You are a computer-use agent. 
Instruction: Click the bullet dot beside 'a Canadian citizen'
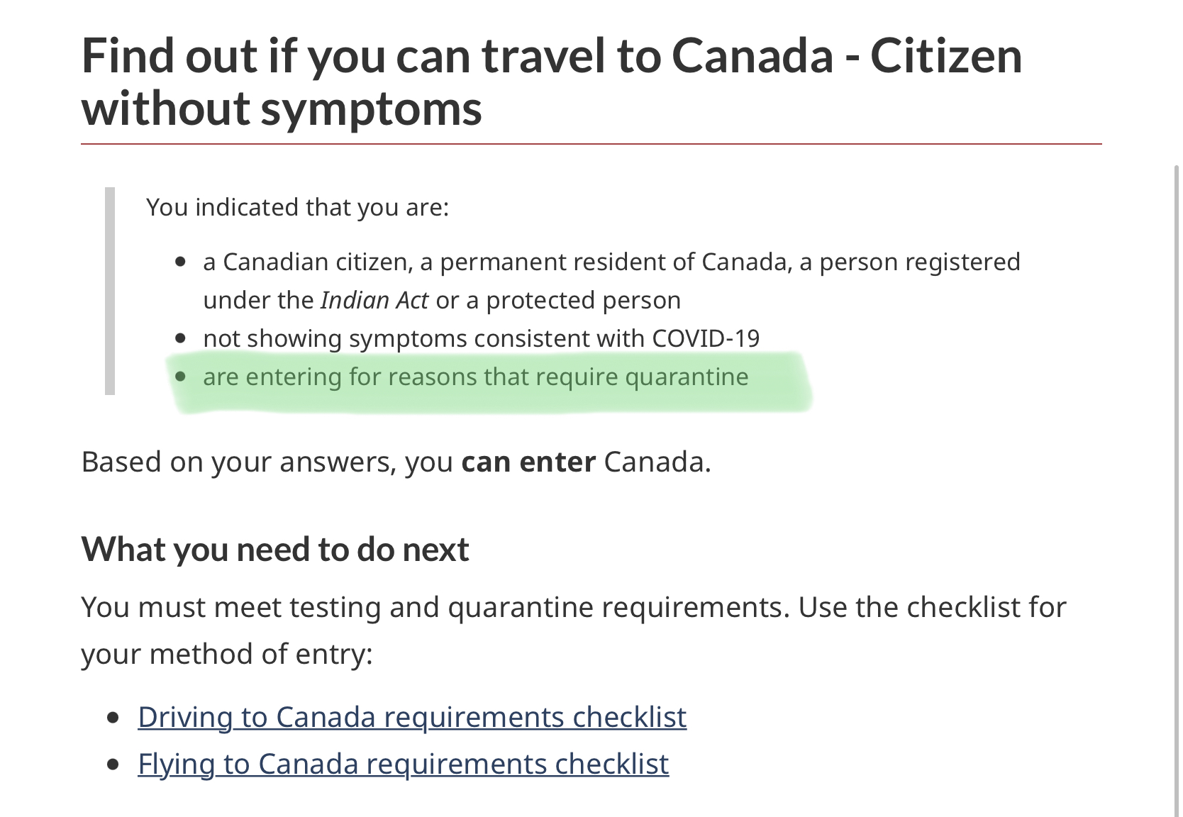[x=181, y=262]
